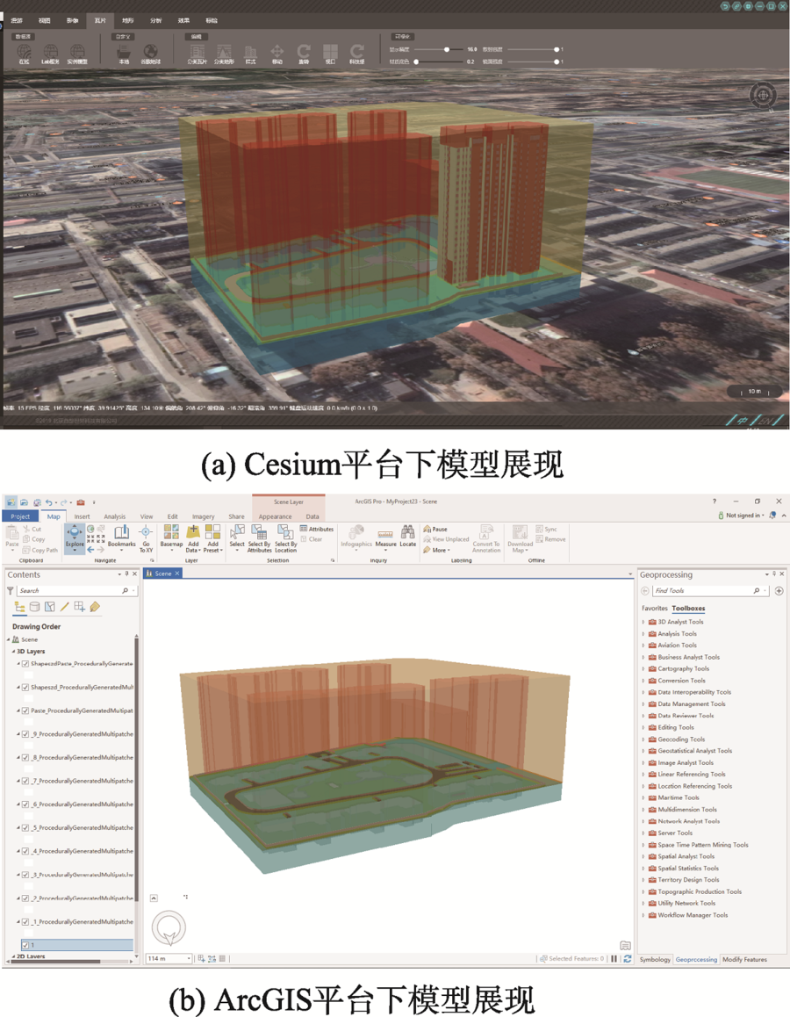Uncheck the Paste_ProcedurallyGeneratedMultipat layer
The height and width of the screenshot is (1017, 790).
(x=25, y=710)
